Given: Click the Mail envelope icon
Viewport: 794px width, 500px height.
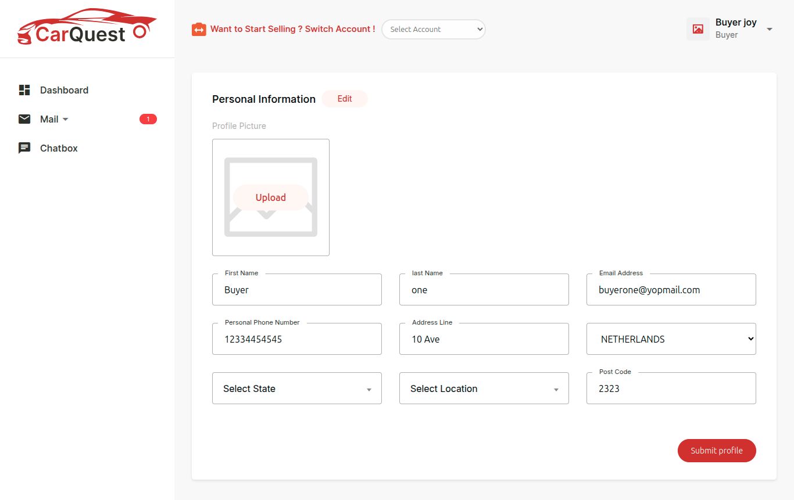Looking at the screenshot, I should coord(24,119).
